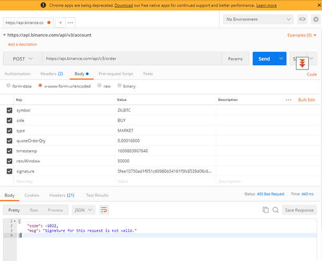
Task: Click the orange double-arrow download overlay icon
Action: click(301, 64)
